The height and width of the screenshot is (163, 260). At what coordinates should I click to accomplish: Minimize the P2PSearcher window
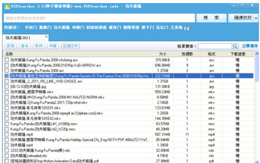coord(234,6)
